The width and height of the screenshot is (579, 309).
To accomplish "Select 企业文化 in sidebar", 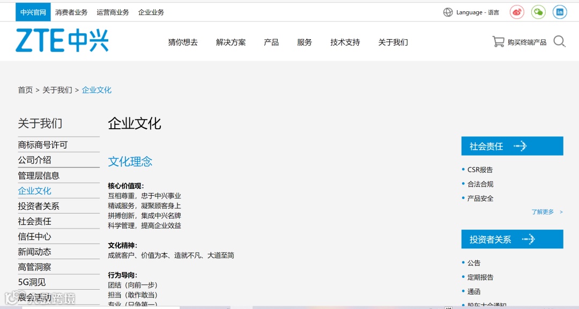I will [x=34, y=191].
